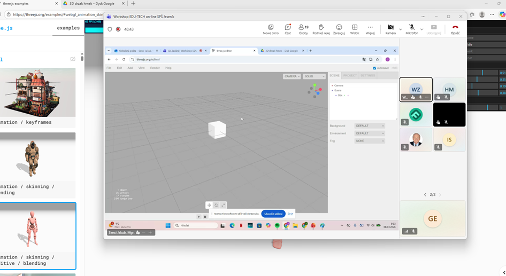Open Więcej more options
Viewport: 506px width, 276px height.
(370, 29)
